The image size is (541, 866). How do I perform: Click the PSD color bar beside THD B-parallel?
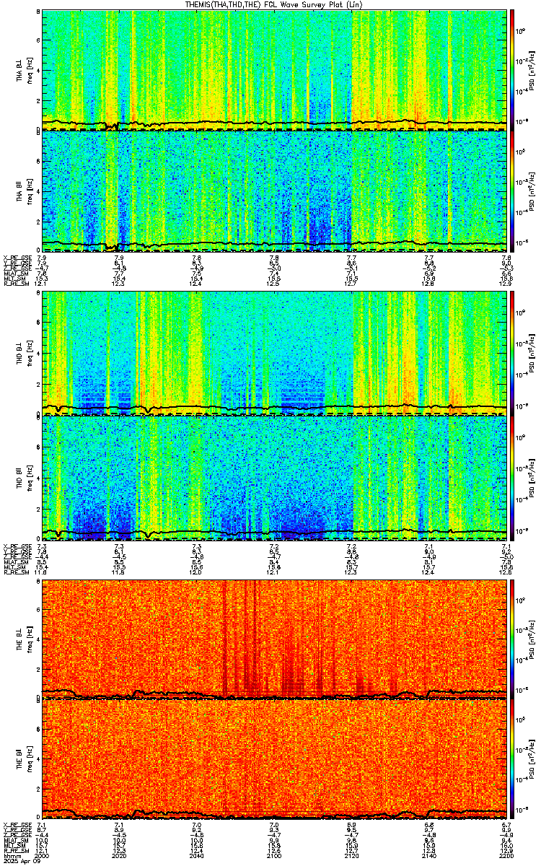tap(512, 477)
